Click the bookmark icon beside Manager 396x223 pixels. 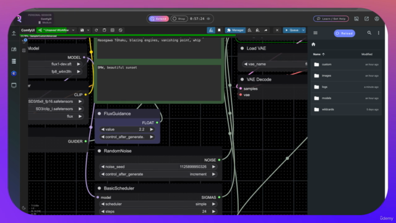pyautogui.click(x=219, y=30)
